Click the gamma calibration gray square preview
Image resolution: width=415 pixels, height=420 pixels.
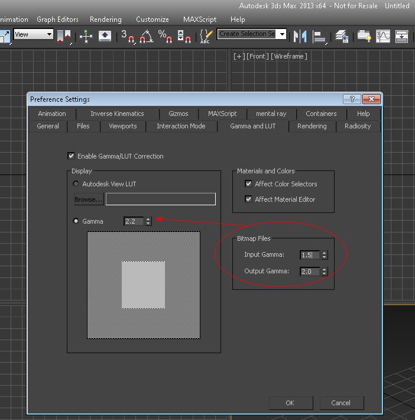tap(143, 285)
